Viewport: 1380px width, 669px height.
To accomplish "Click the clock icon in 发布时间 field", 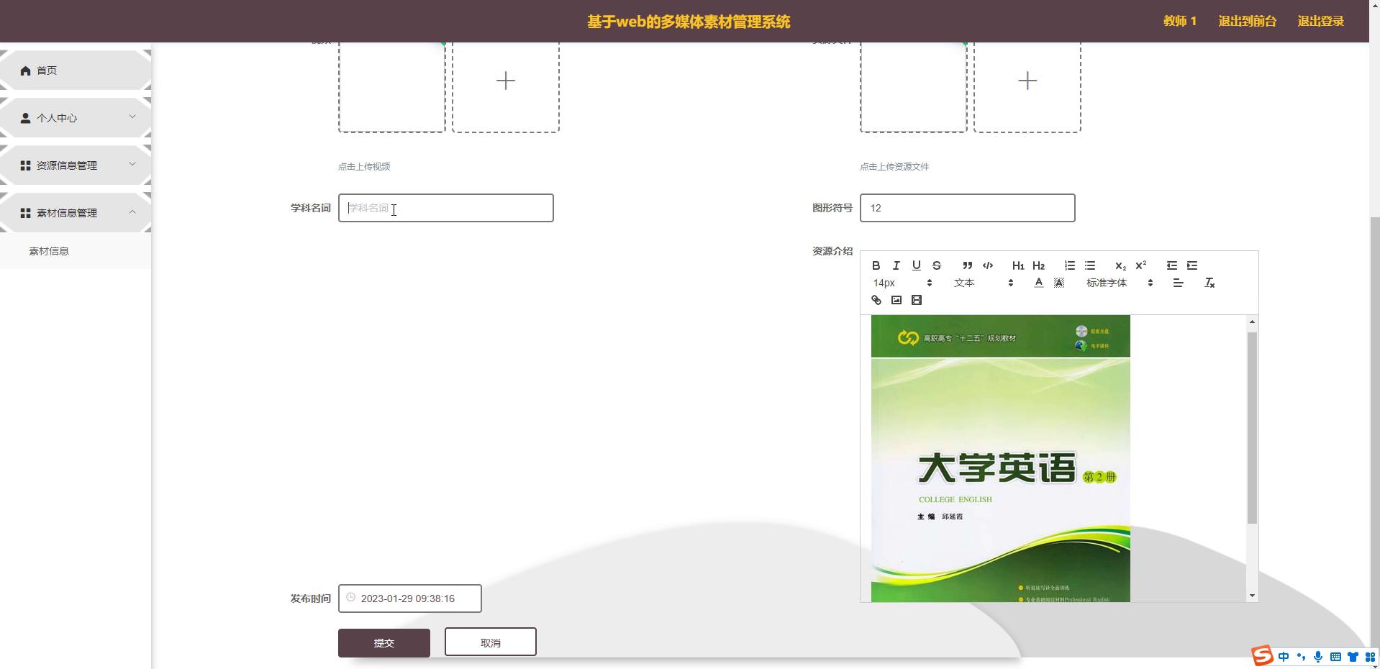I will coord(350,597).
